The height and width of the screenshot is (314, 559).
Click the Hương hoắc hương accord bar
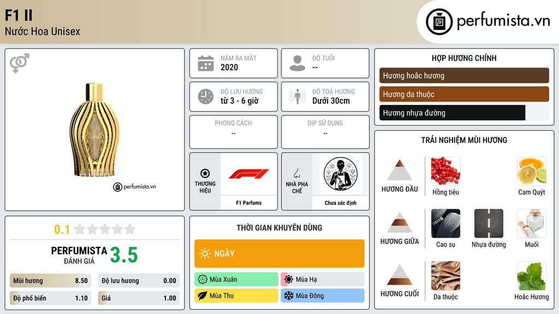pos(464,75)
